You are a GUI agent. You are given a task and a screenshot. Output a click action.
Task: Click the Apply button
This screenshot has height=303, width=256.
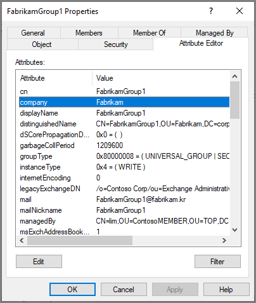pyautogui.click(x=175, y=290)
